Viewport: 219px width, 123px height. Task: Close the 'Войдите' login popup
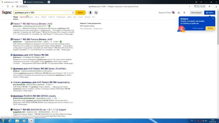pos(213,18)
